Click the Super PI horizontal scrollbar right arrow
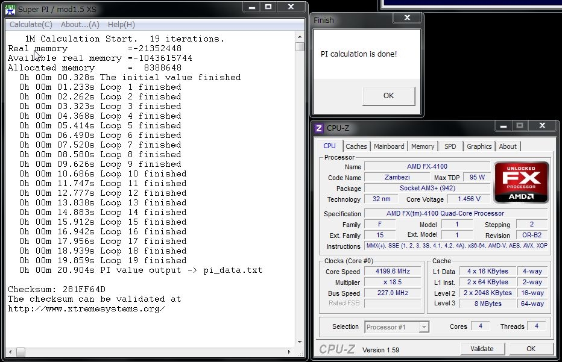Viewport: 562px width, 362px height. click(289, 352)
